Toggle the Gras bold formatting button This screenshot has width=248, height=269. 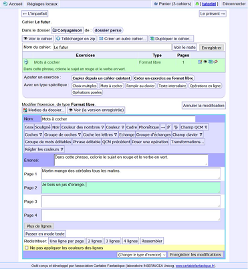(29, 127)
